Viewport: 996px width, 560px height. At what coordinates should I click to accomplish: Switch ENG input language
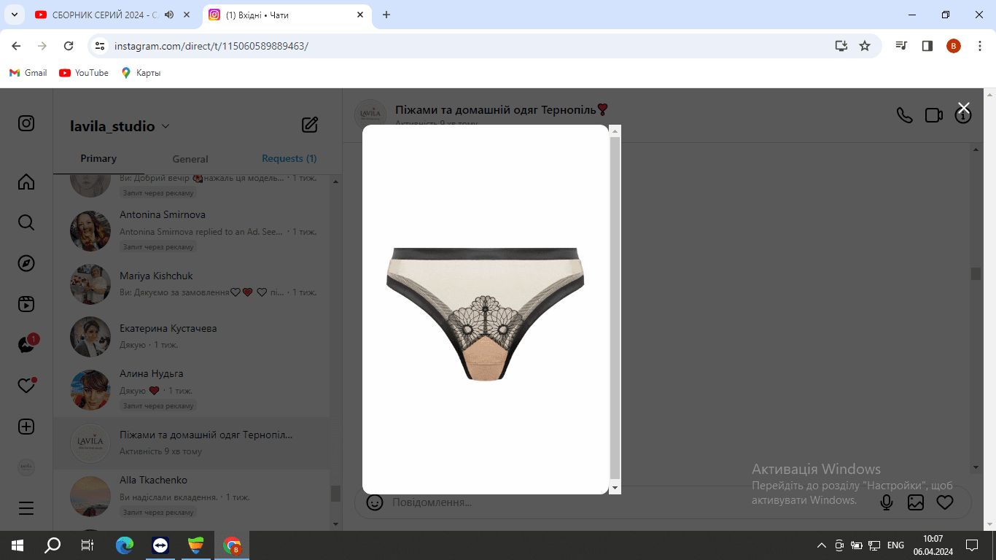click(895, 545)
